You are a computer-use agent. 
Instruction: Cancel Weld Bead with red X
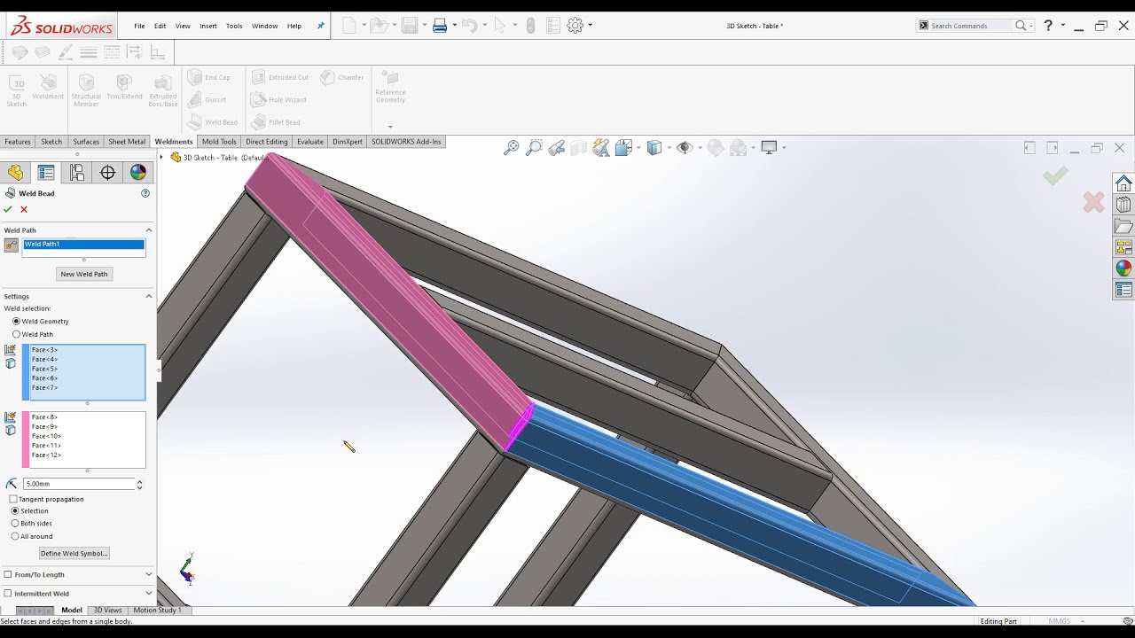(x=24, y=209)
